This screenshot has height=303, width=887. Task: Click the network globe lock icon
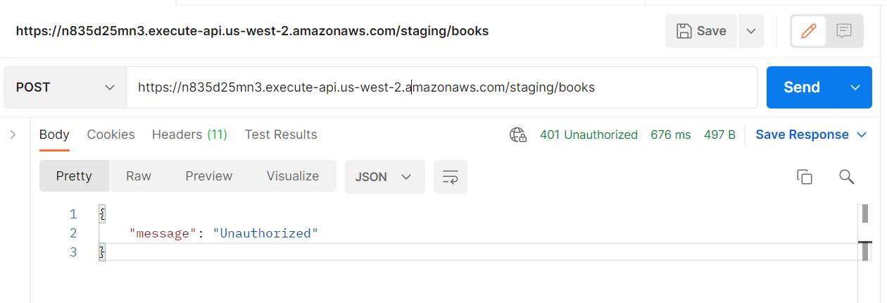518,135
